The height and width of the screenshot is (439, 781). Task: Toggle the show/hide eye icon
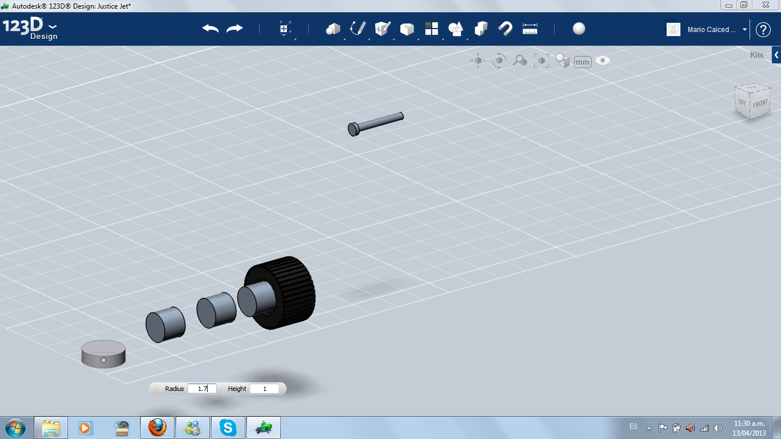(x=603, y=60)
